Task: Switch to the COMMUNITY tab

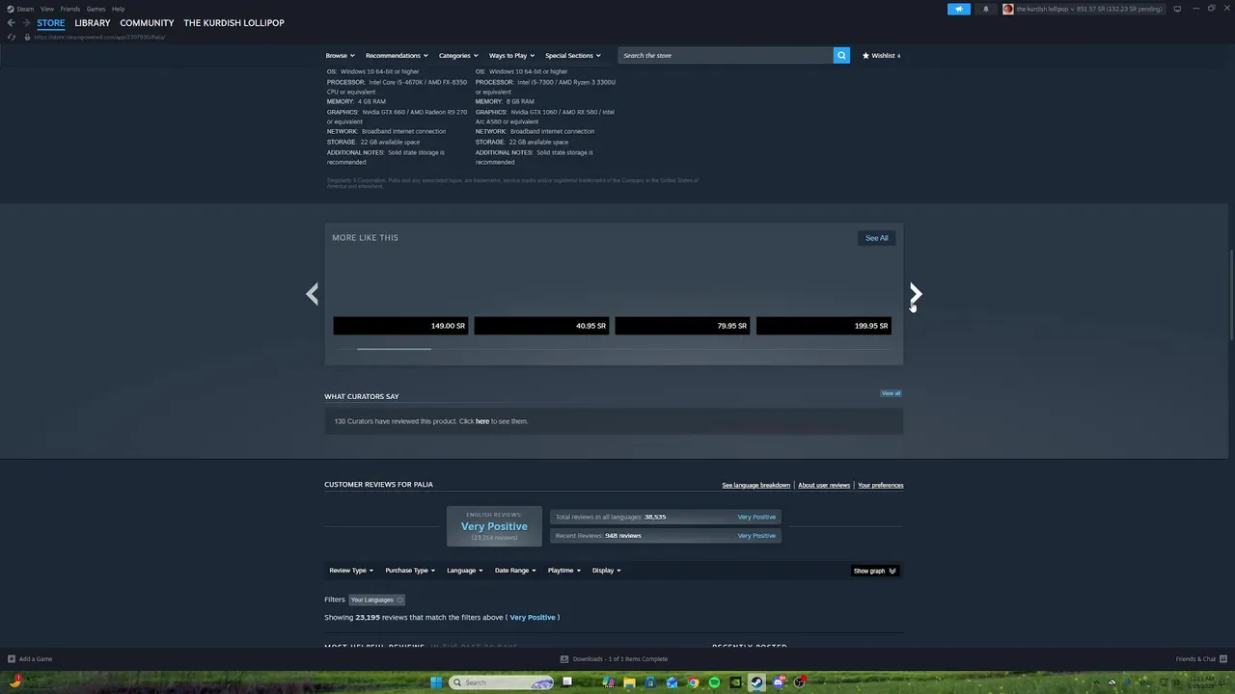Action: click(147, 23)
